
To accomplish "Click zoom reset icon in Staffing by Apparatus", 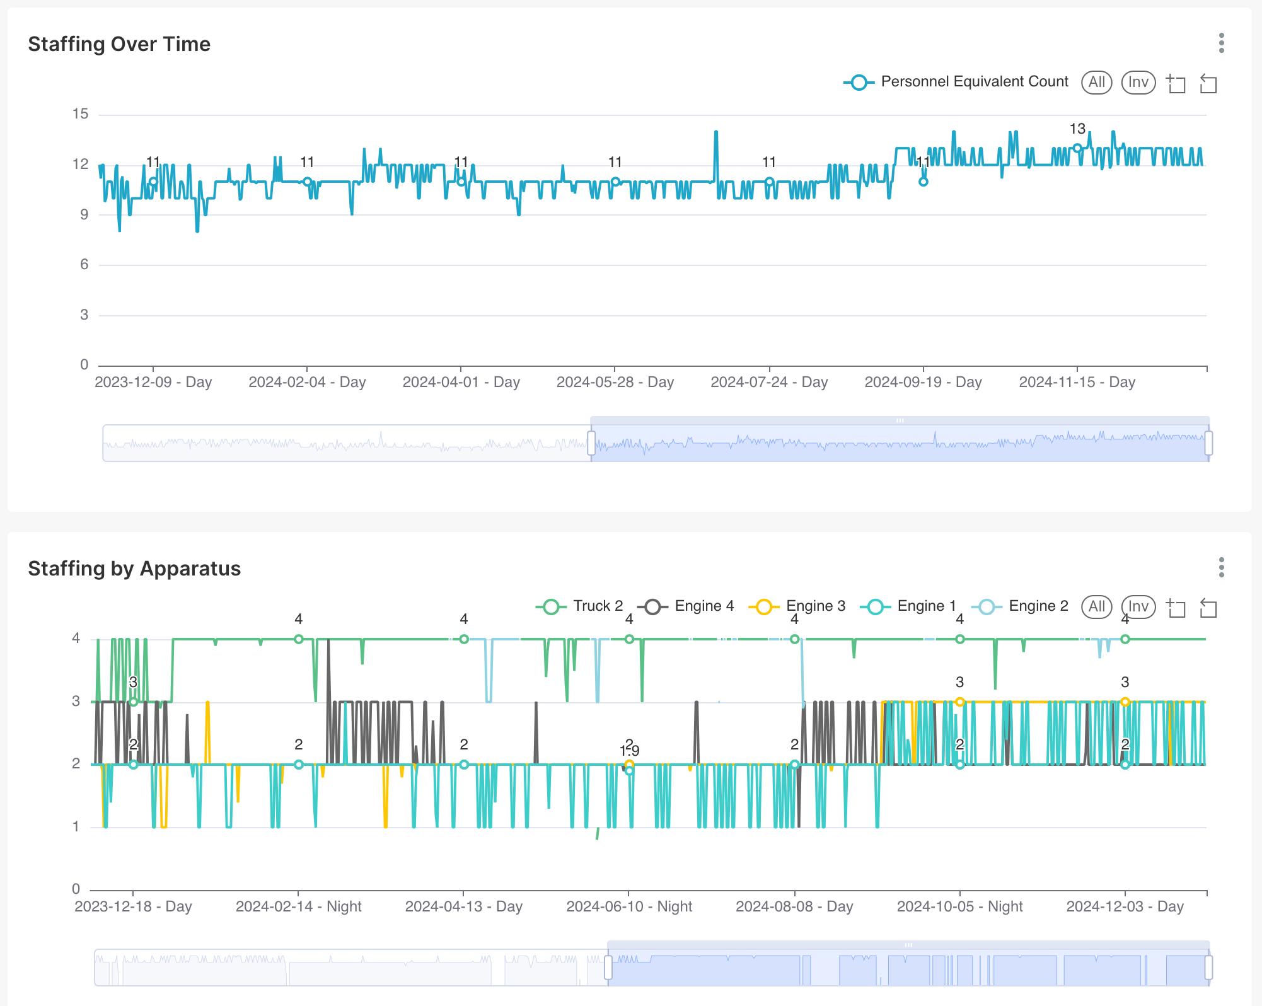I will pyautogui.click(x=1208, y=608).
